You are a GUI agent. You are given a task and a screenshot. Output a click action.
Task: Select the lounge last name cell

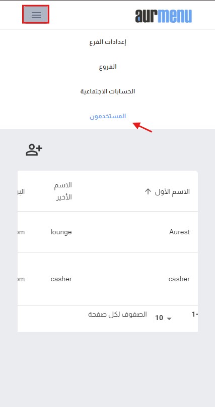click(61, 232)
